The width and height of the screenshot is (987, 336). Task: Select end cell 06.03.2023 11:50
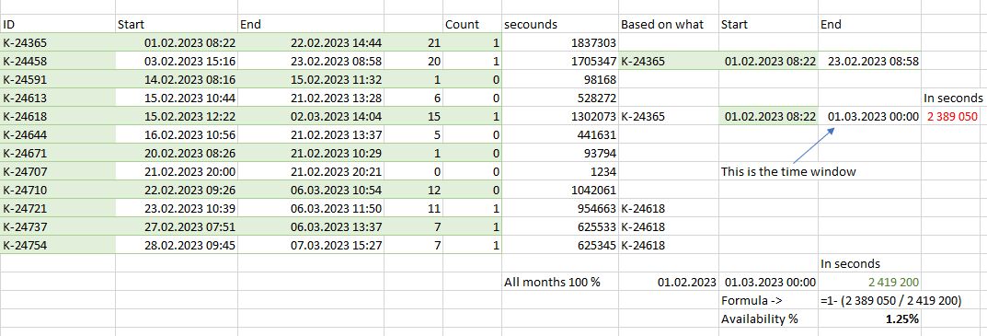(x=311, y=208)
